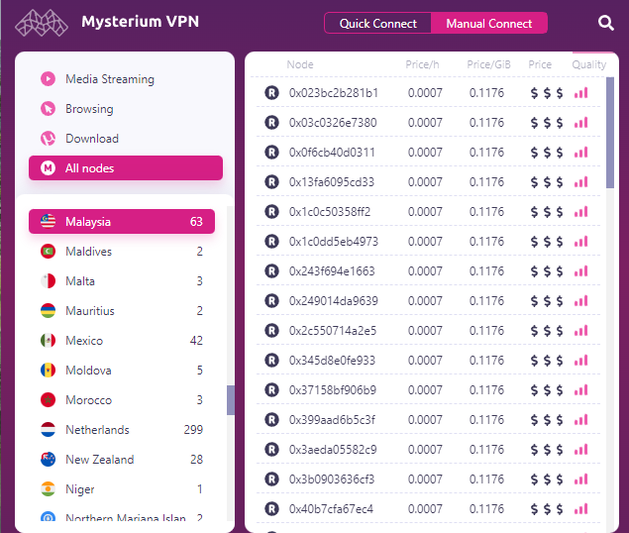Switch to Manual Connect tab

click(489, 23)
